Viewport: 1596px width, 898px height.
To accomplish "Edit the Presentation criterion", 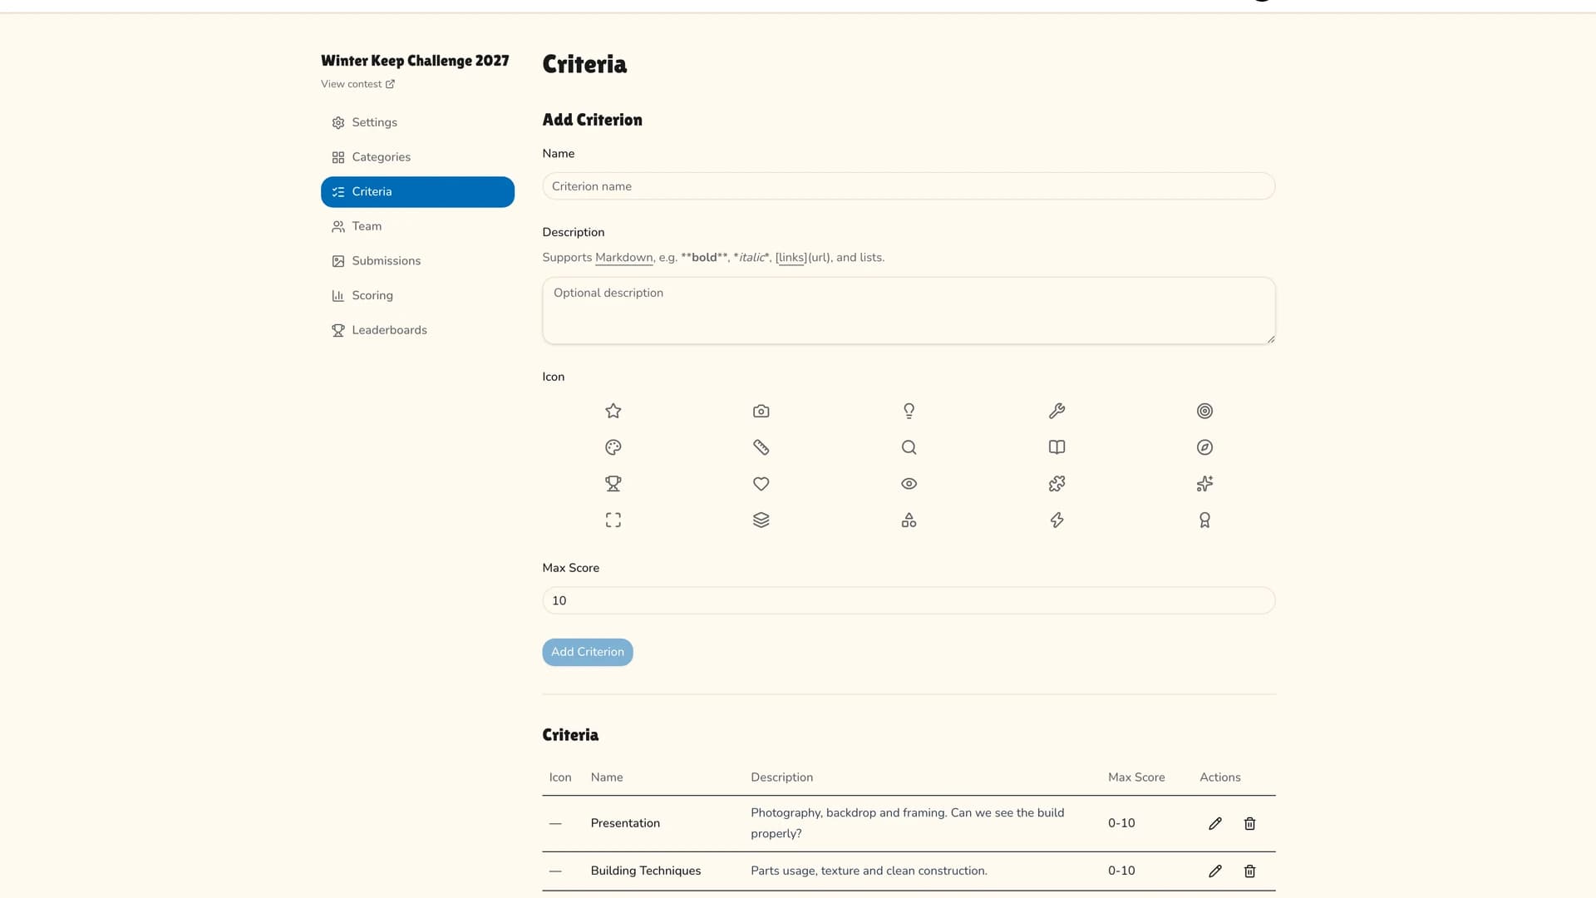I will point(1214,823).
